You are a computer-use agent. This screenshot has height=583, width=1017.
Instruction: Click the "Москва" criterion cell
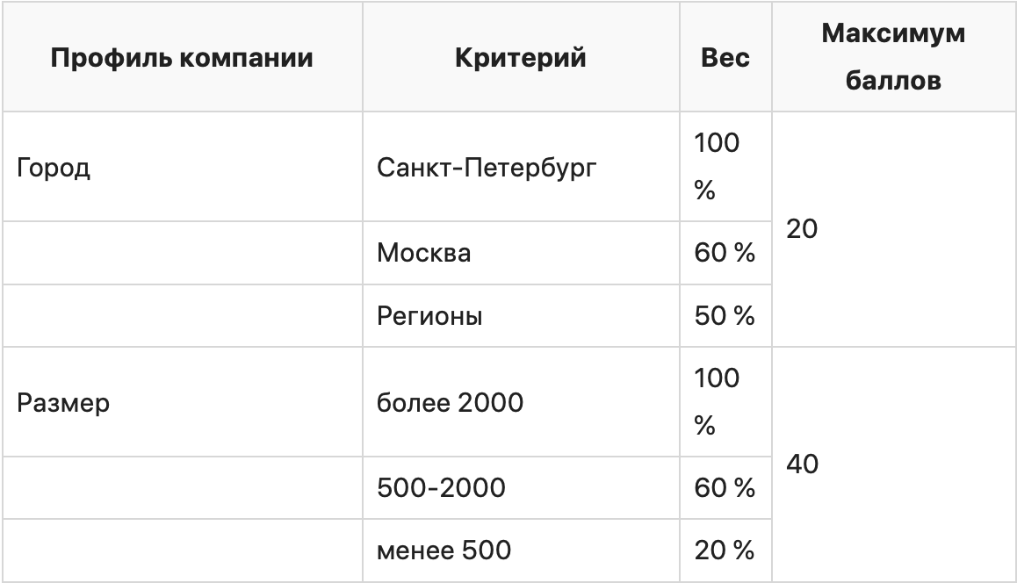click(424, 253)
